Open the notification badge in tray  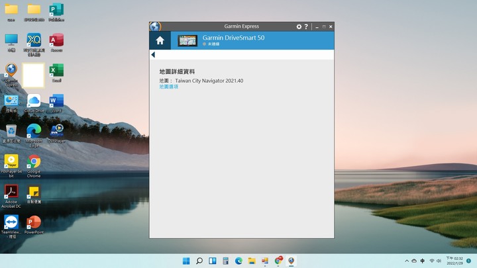469,261
